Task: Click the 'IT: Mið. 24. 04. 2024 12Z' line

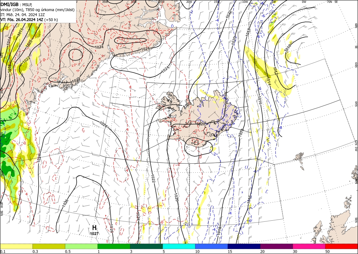Action: pyautogui.click(x=23, y=15)
